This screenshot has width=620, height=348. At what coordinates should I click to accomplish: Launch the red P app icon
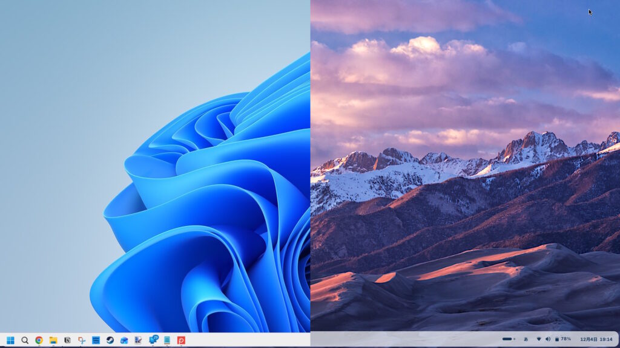(x=181, y=340)
